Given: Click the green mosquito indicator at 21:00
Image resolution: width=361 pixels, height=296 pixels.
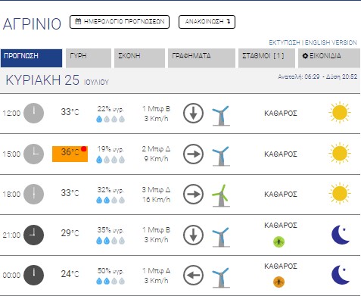Looking at the screenshot, I should click(279, 241).
